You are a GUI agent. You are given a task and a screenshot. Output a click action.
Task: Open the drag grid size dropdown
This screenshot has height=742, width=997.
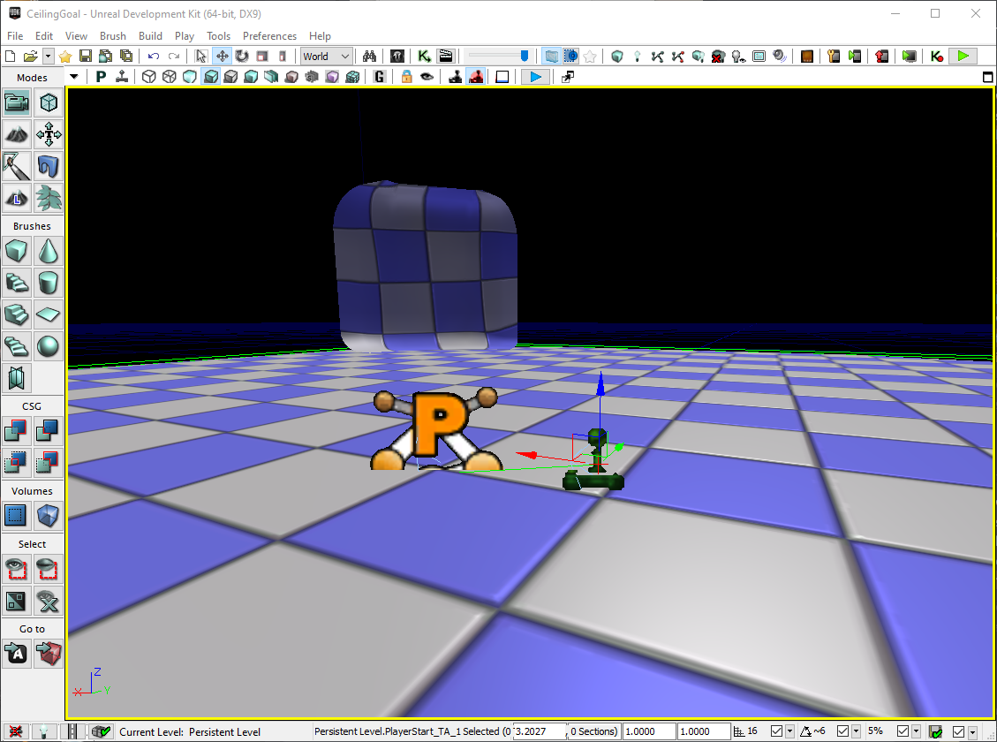pyautogui.click(x=789, y=731)
